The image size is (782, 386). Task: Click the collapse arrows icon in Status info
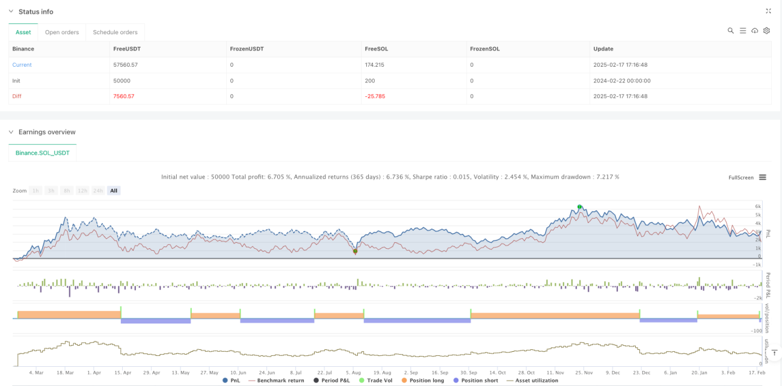pos(768,11)
